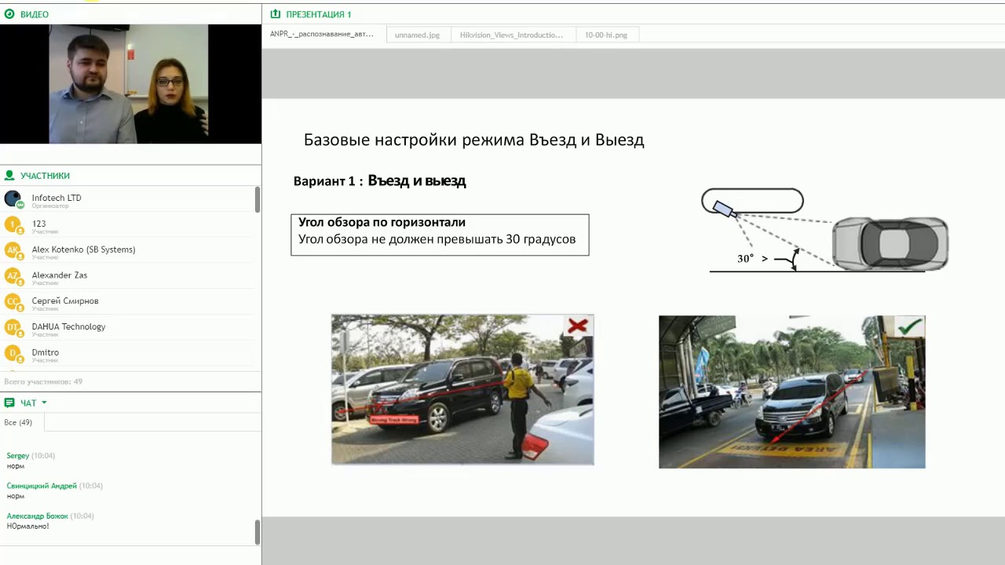Select participant name Dmitro
Screen dimensions: 1005x565
[x=46, y=352]
